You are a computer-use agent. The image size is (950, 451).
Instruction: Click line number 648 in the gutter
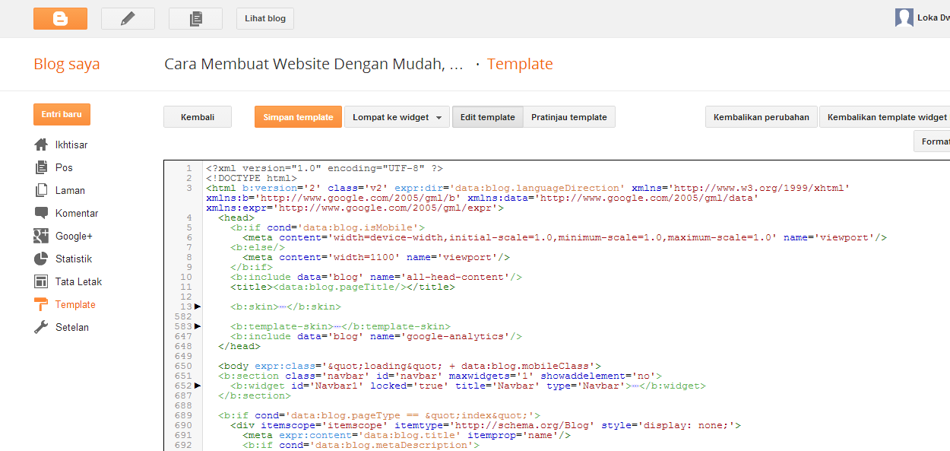click(183, 346)
